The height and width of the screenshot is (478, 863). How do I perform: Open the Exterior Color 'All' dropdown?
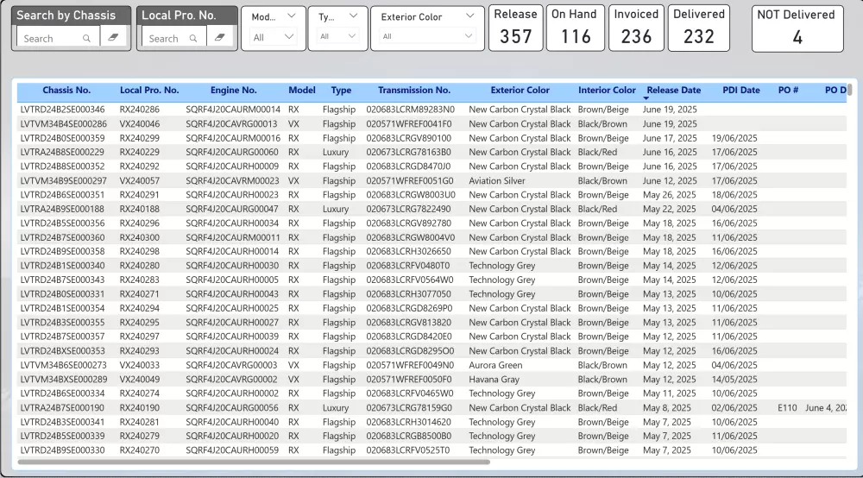point(428,36)
